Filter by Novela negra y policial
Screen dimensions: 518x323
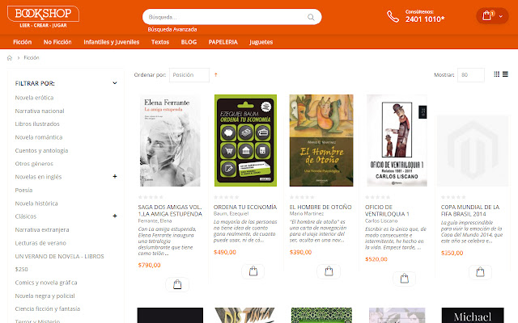[45, 296]
